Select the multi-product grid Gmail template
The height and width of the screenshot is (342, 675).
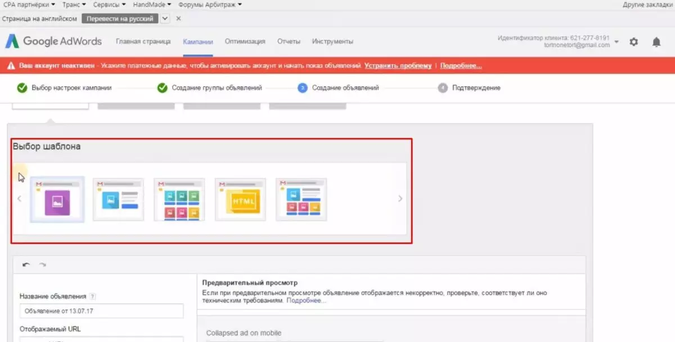179,199
